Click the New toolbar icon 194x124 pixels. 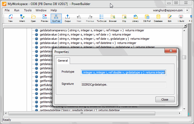click(x=11, y=18)
